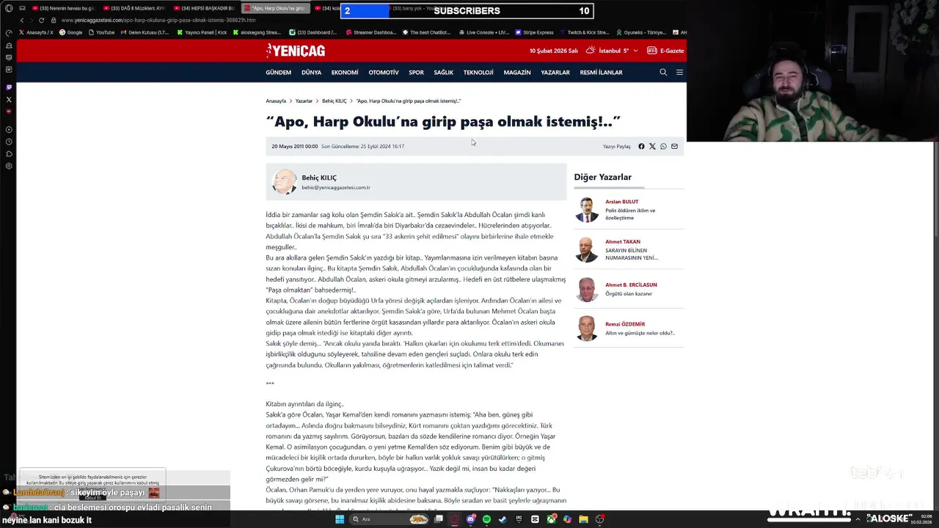939x528 pixels.
Task: Go to Anasayfa breadcrumb
Action: pyautogui.click(x=276, y=101)
